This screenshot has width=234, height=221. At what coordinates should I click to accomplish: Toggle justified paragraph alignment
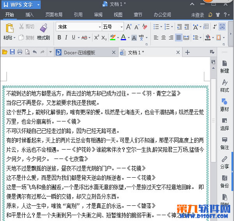178,38
